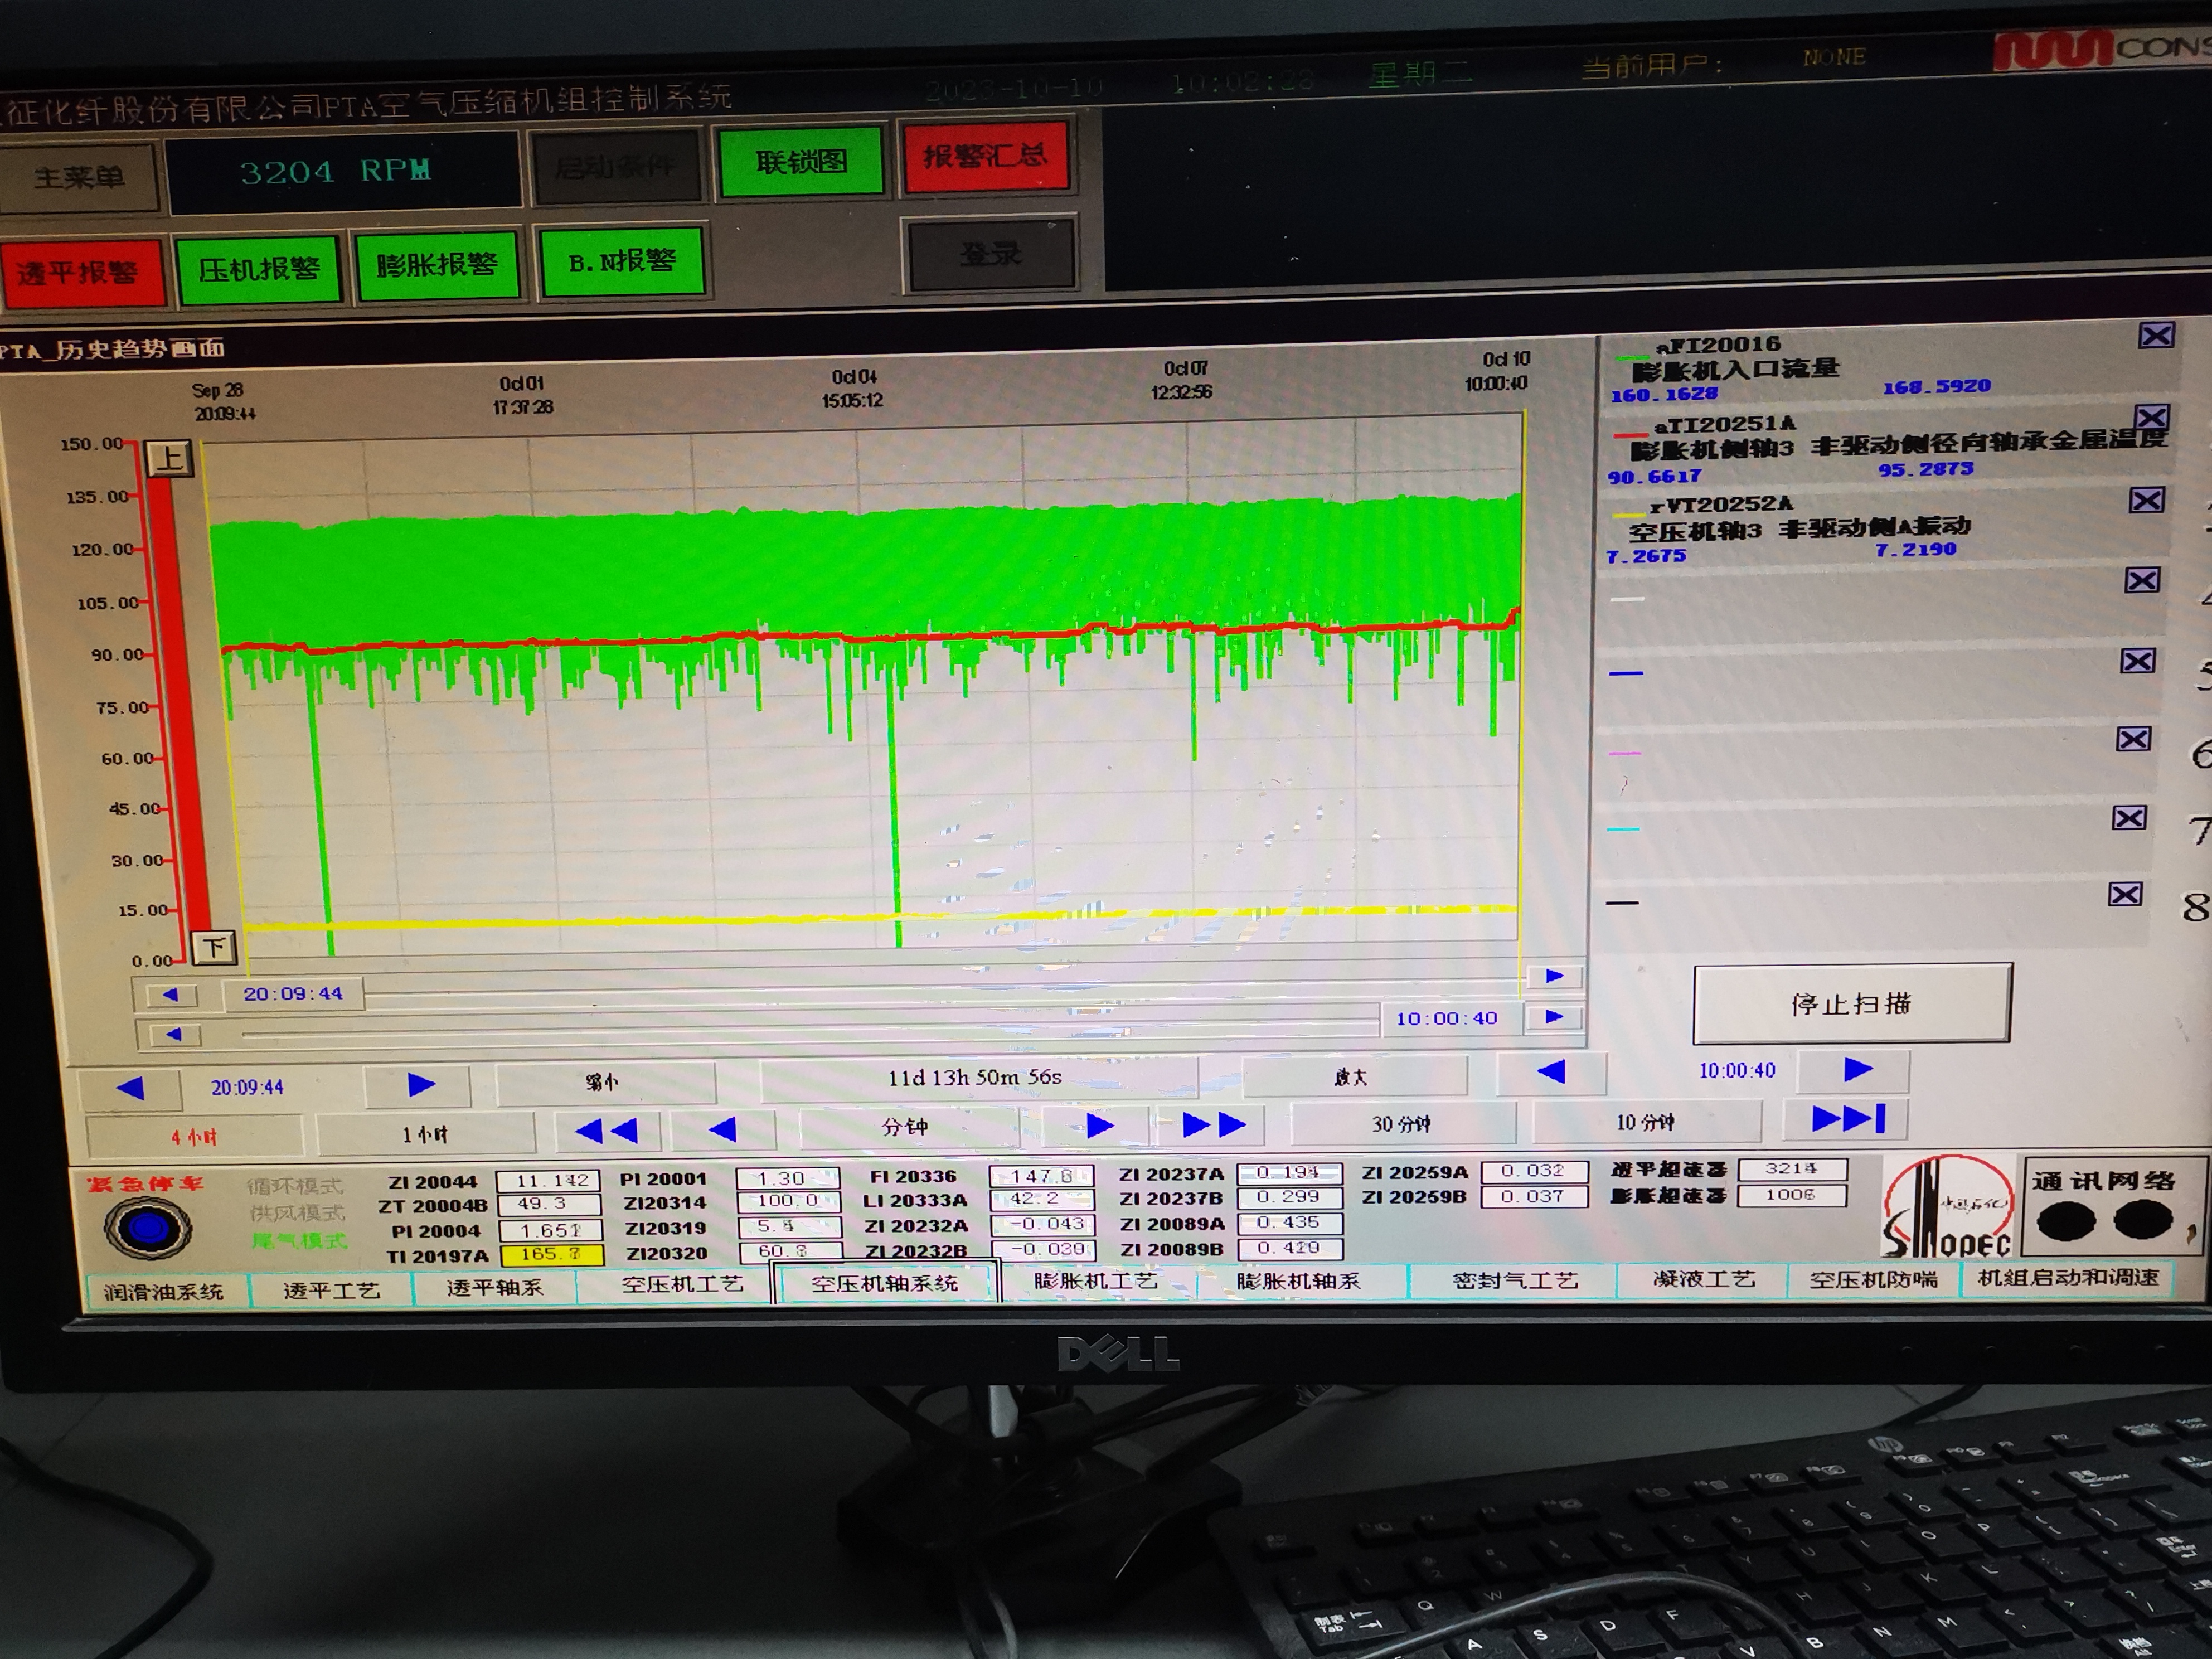Remove the rVT20252A trend pen
The width and height of the screenshot is (2212, 1659).
click(2146, 499)
